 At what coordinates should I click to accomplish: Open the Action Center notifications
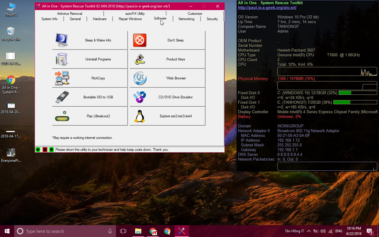click(370, 231)
